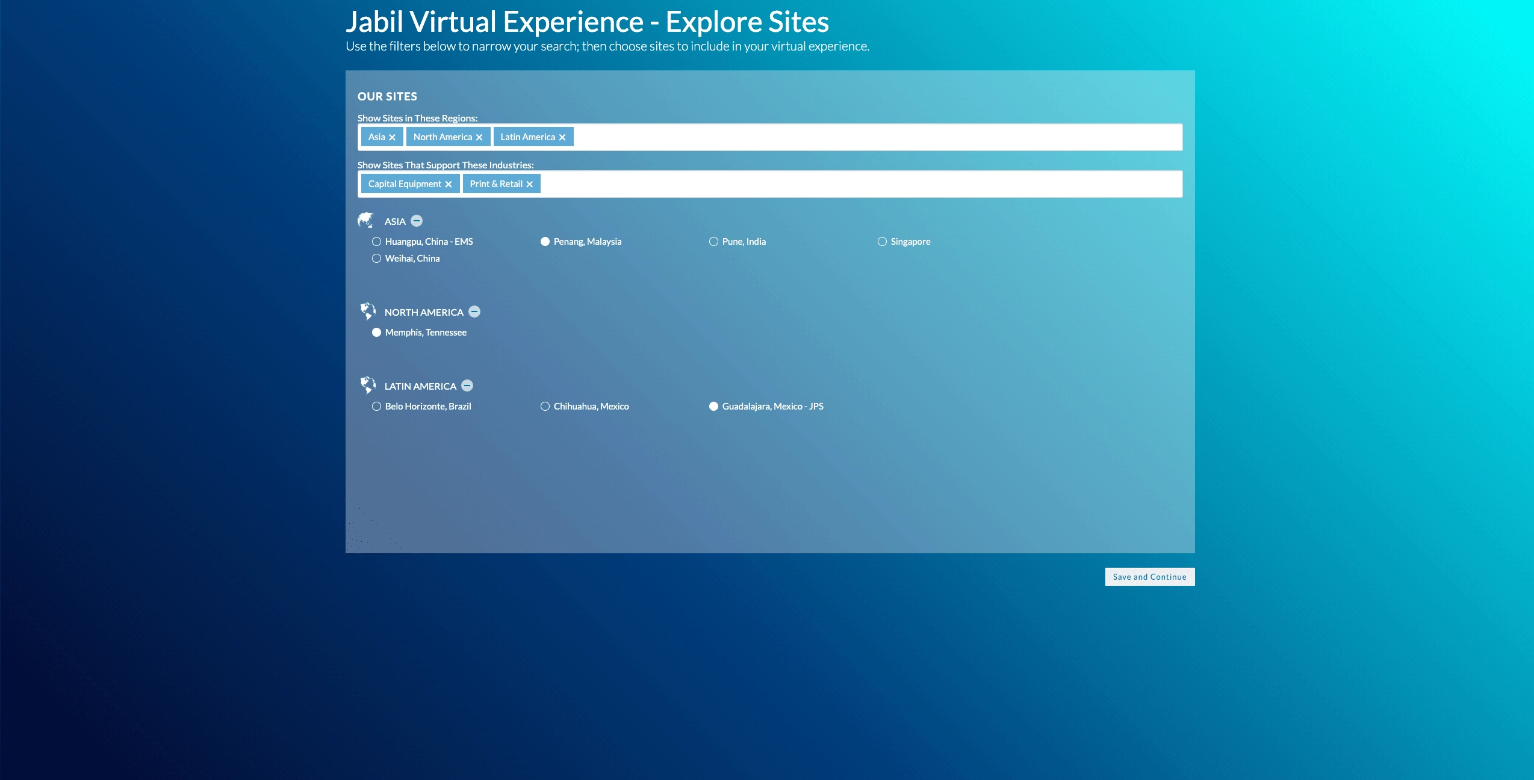Select Weihai, China site
The width and height of the screenshot is (1534, 780).
pyautogui.click(x=376, y=258)
